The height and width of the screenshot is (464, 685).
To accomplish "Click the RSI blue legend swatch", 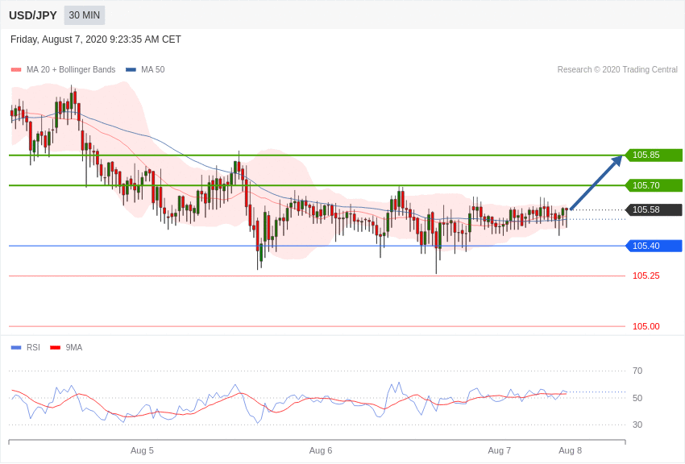I will coord(16,347).
